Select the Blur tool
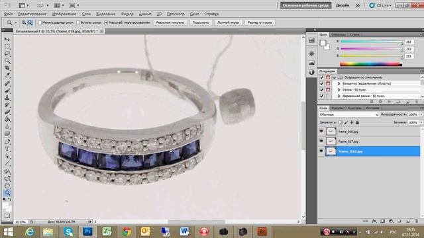 7,126
